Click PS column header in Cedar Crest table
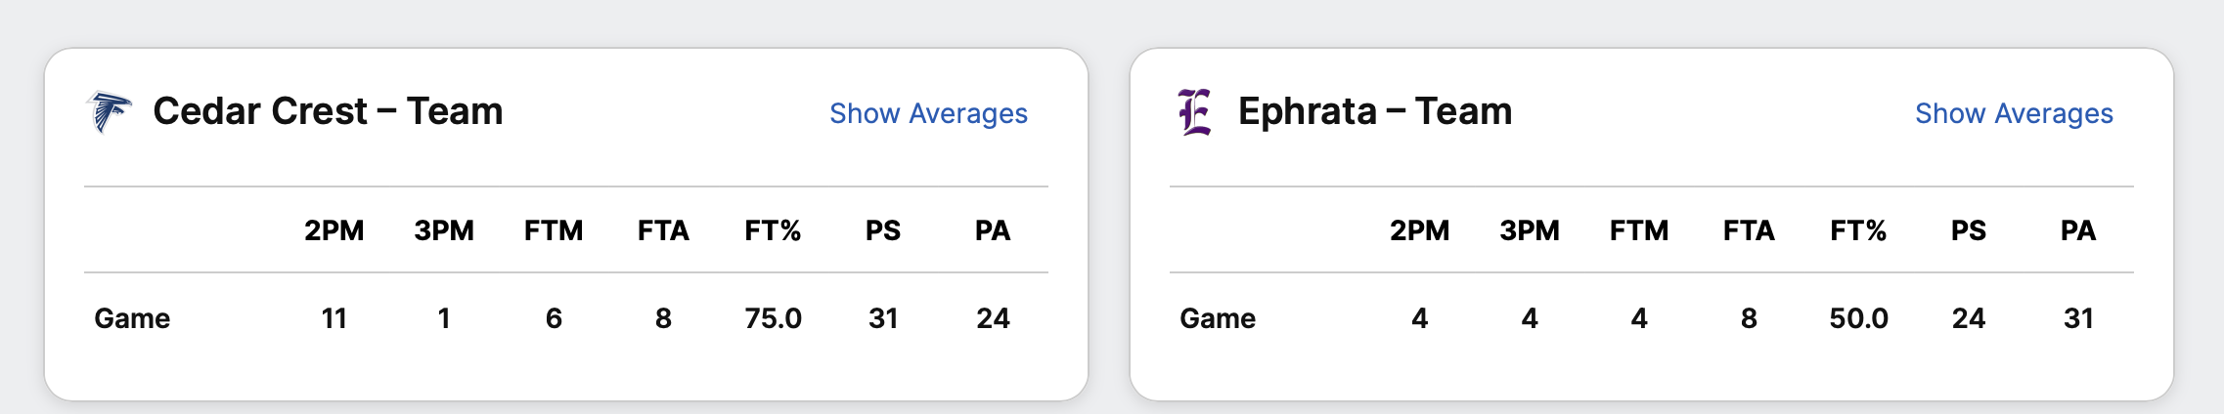The width and height of the screenshot is (2224, 414). coord(883,230)
